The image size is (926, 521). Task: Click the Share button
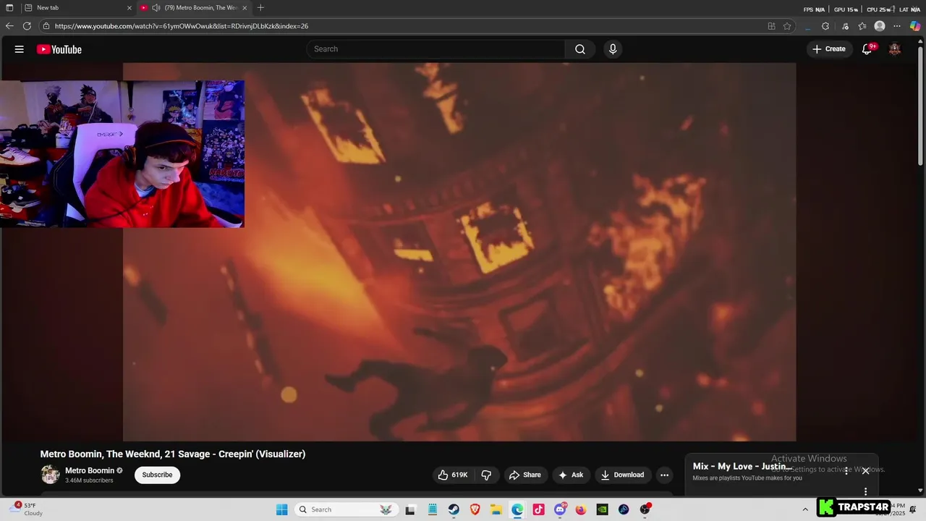point(525,475)
